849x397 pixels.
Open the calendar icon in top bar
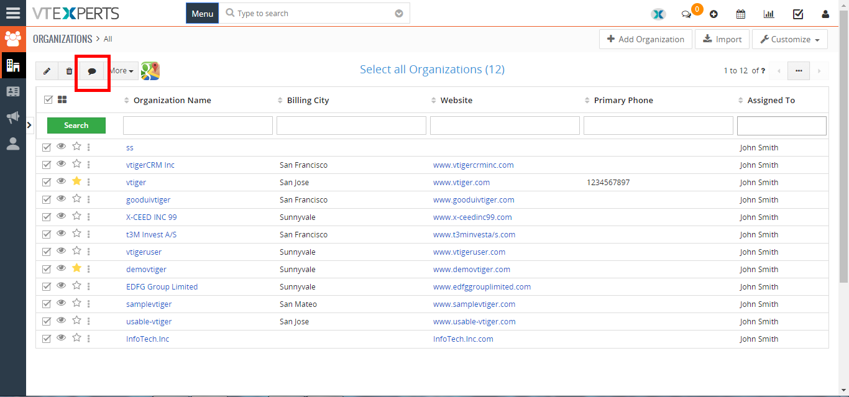[740, 14]
